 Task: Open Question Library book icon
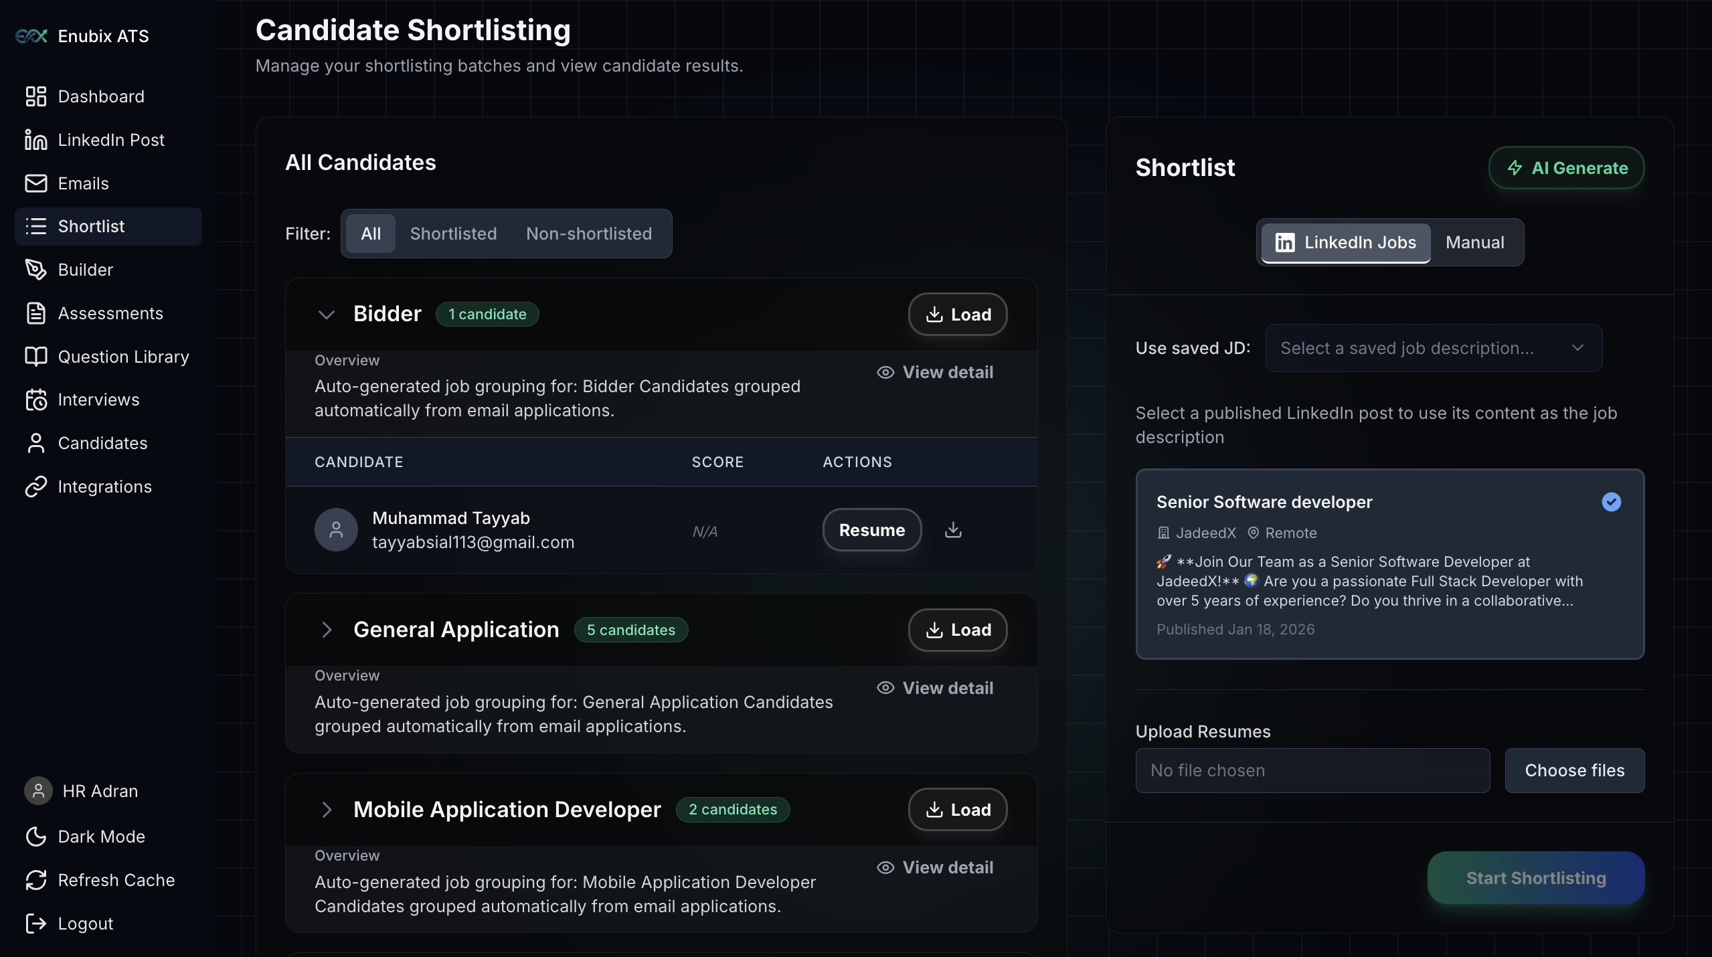(35, 357)
